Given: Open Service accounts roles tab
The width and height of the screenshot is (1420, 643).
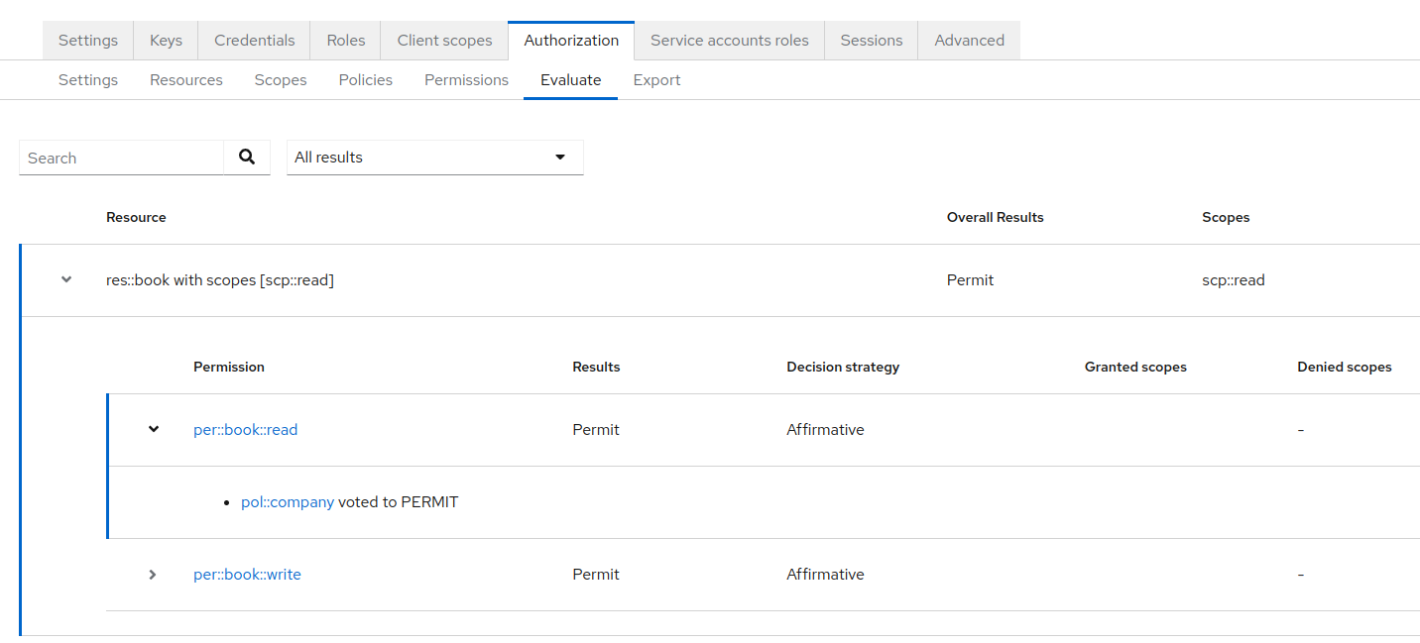Looking at the screenshot, I should click(729, 41).
